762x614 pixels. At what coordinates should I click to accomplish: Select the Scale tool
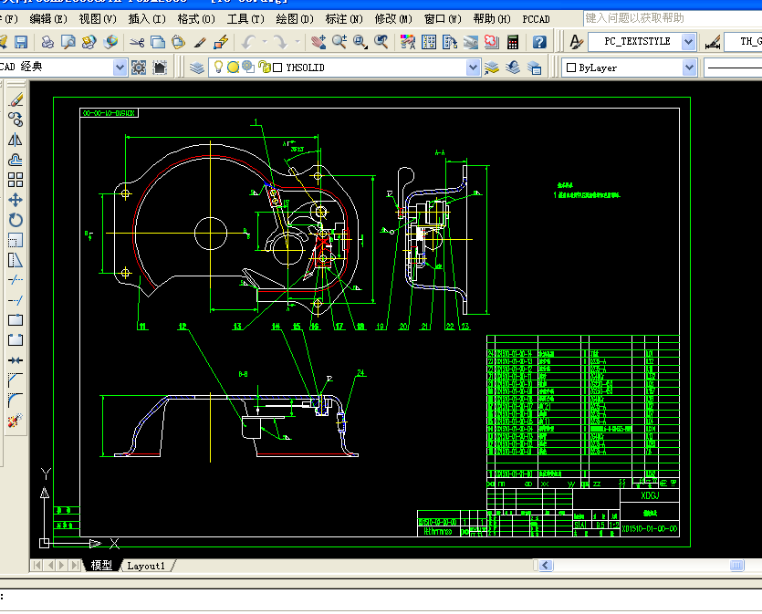16,240
